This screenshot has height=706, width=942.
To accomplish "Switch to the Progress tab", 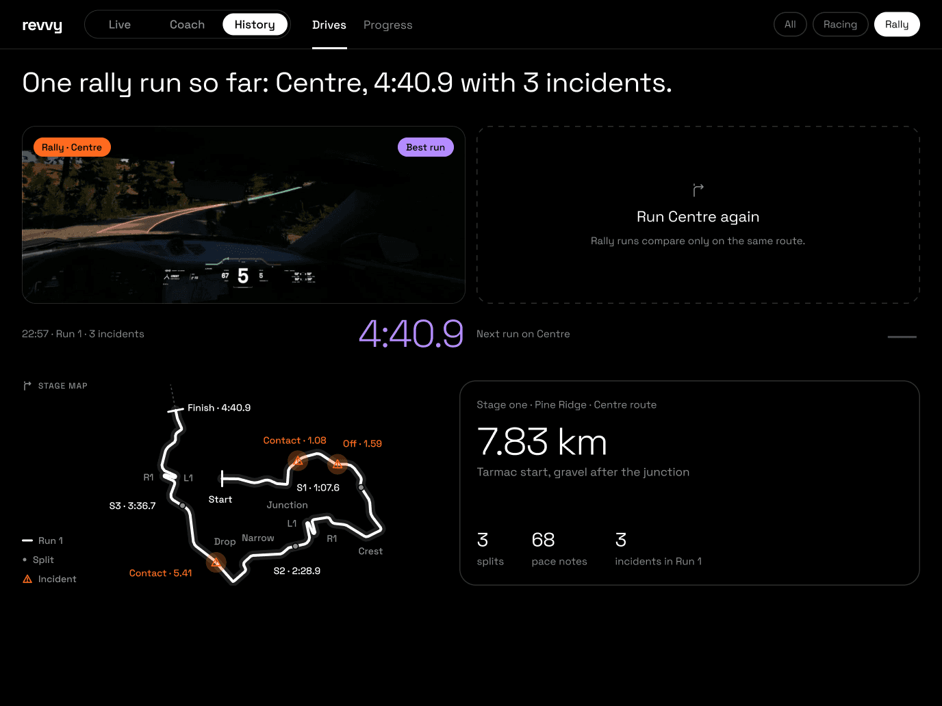I will 388,25.
